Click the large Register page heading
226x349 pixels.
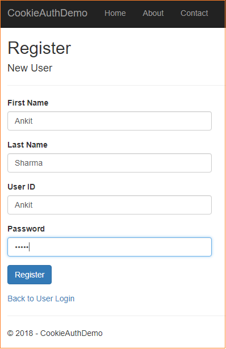tap(39, 48)
